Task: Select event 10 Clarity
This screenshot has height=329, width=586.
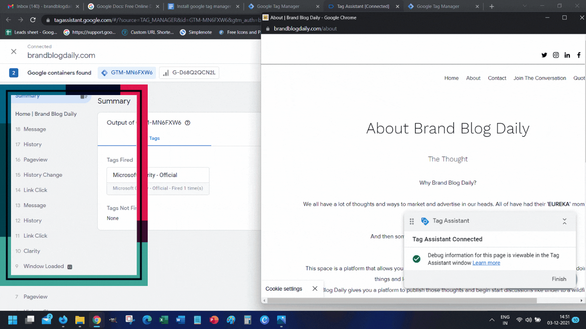Action: click(28, 251)
